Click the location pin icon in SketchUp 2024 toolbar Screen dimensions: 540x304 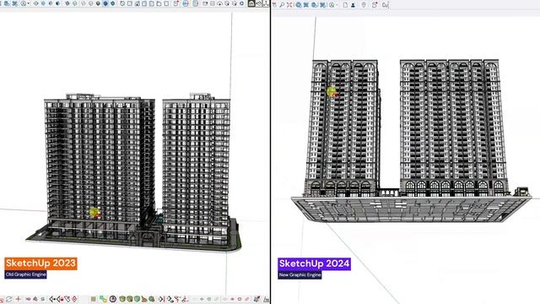coord(364,5)
